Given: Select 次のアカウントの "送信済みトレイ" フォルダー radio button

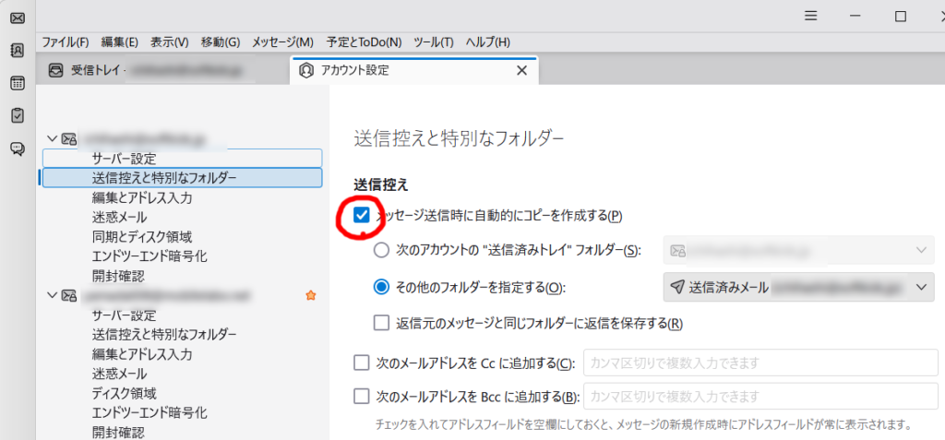Looking at the screenshot, I should pyautogui.click(x=381, y=250).
